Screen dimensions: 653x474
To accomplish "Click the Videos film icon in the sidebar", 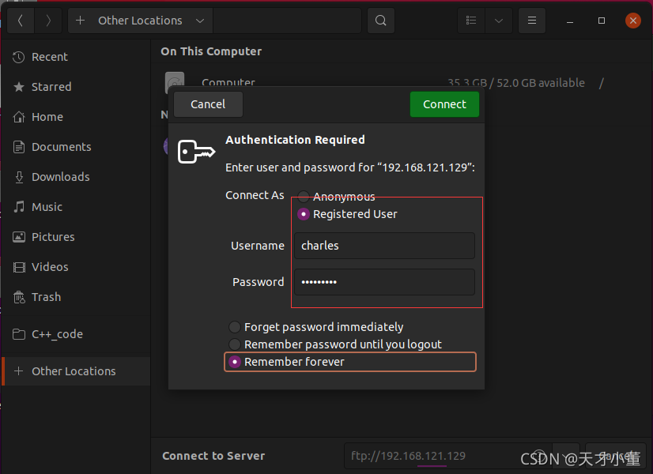I will coord(19,267).
